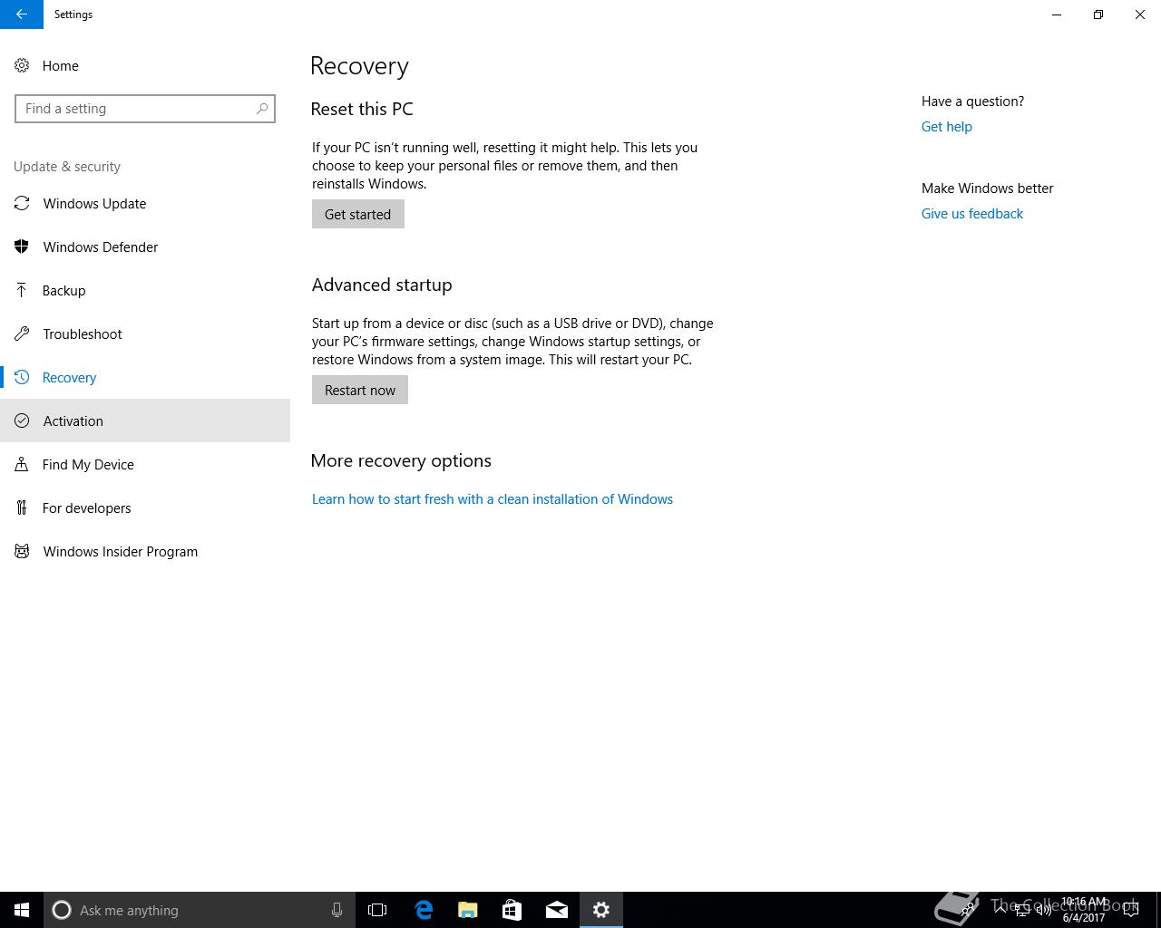Click Restart now under Advanced startup

click(x=360, y=390)
